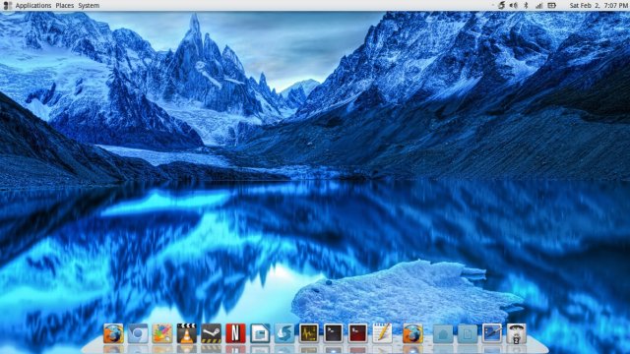Viewport: 630px width, 354px height.
Task: Open the Applications menu
Action: 33,6
